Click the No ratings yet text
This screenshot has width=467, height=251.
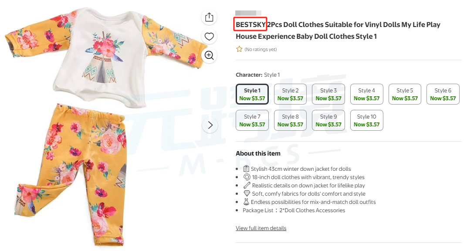coord(261,50)
